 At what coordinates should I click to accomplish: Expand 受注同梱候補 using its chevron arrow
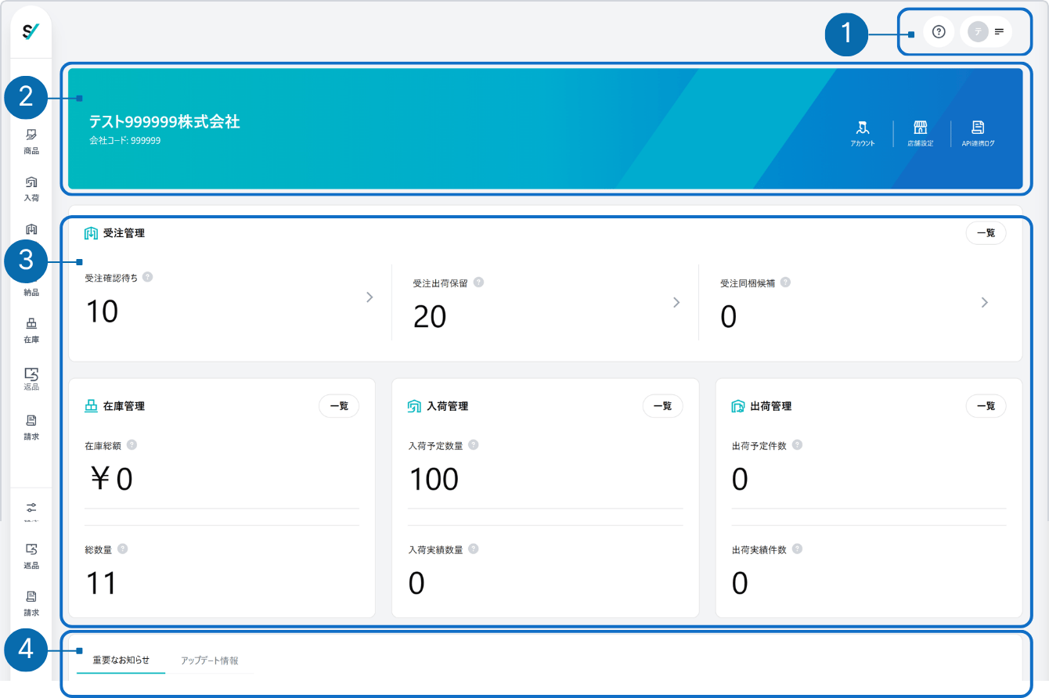click(x=984, y=302)
